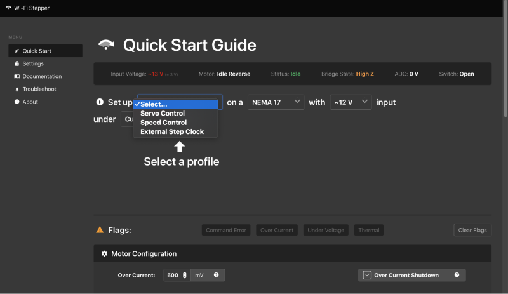Open Troubleshoot from the sidebar menu

coord(39,89)
